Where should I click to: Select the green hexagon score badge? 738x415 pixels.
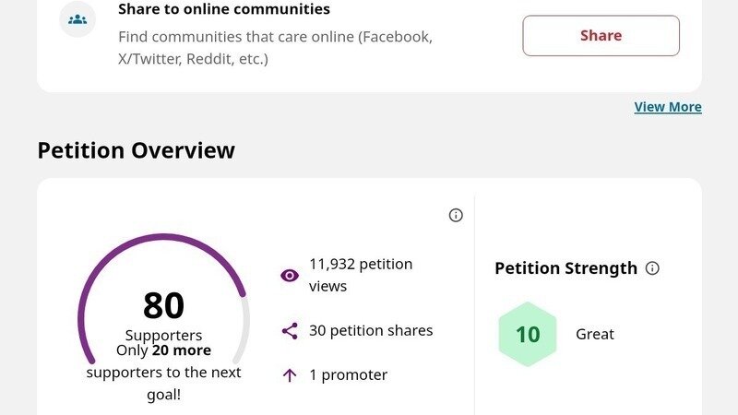[528, 334]
